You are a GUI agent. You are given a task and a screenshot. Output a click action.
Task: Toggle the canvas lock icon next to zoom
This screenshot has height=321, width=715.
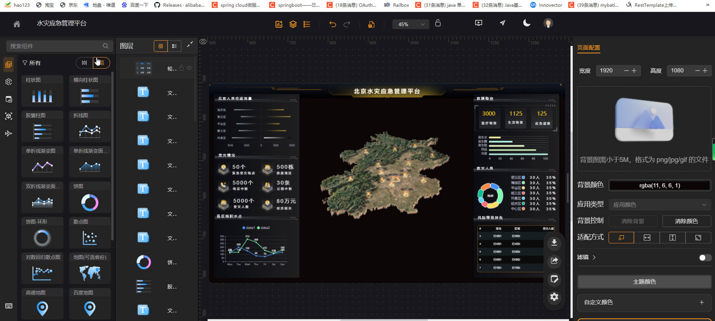coord(438,23)
